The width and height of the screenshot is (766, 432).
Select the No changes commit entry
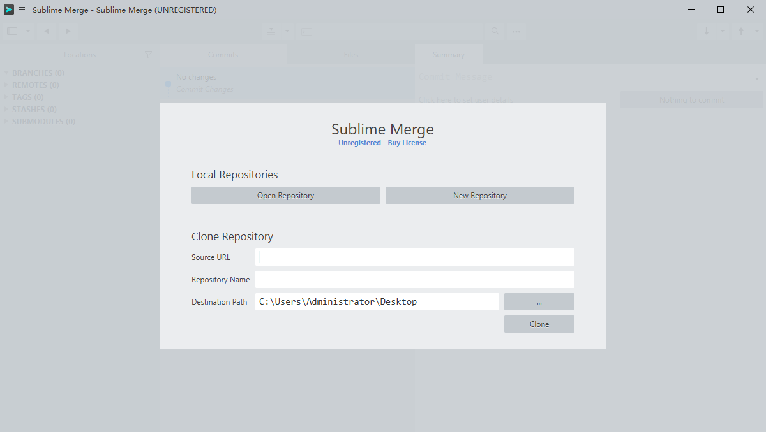287,83
